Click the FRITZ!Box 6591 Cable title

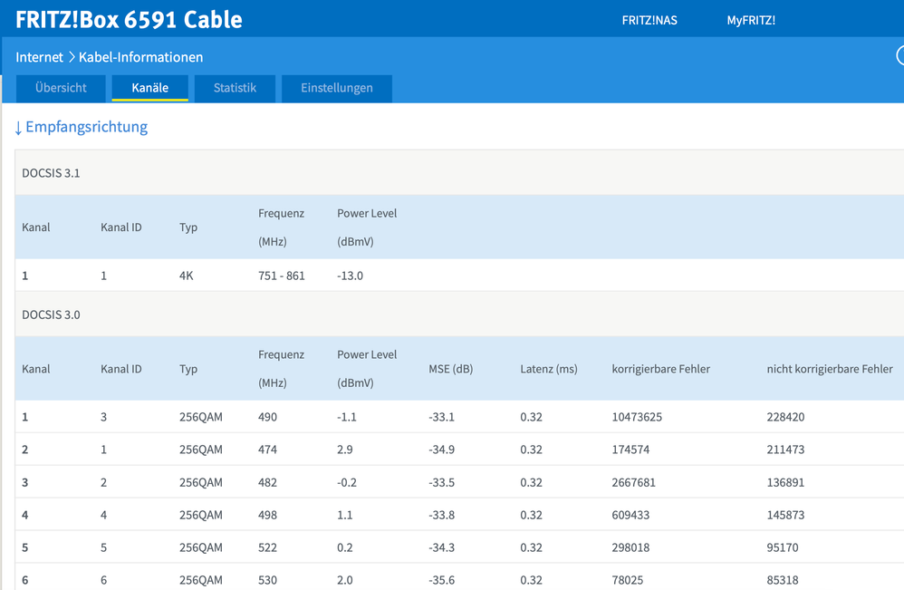click(x=129, y=20)
